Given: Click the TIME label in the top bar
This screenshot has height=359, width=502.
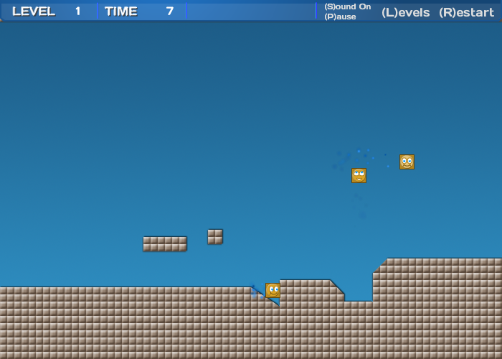Looking at the screenshot, I should coord(121,11).
